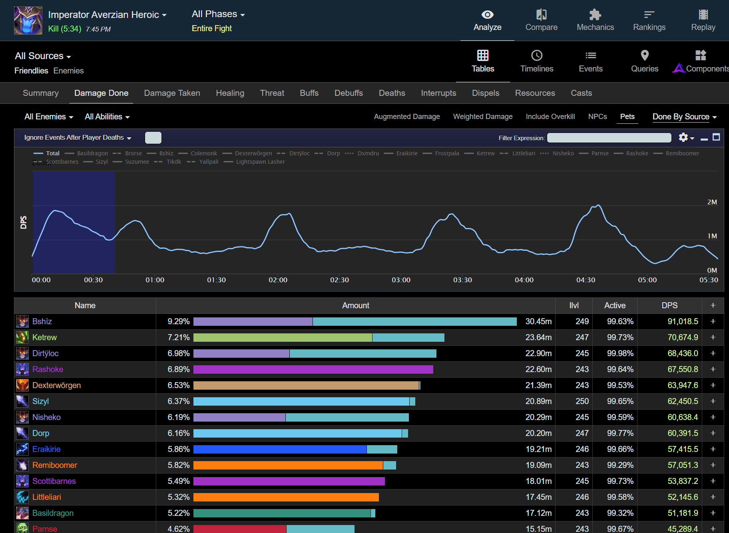The height and width of the screenshot is (533, 729).
Task: Click the chart settings gear icon
Action: [x=683, y=138]
